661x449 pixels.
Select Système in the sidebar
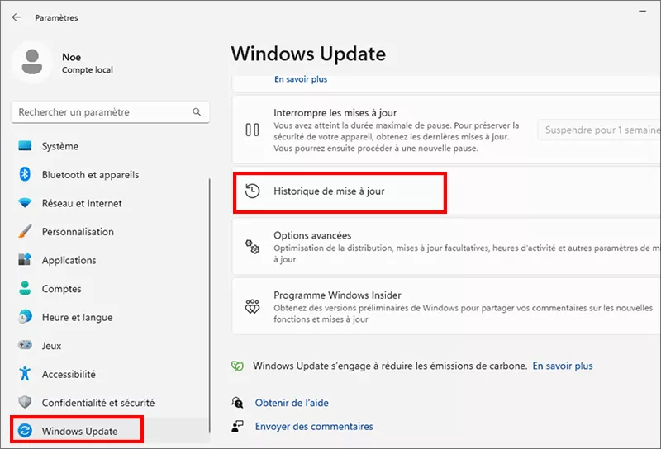59,146
